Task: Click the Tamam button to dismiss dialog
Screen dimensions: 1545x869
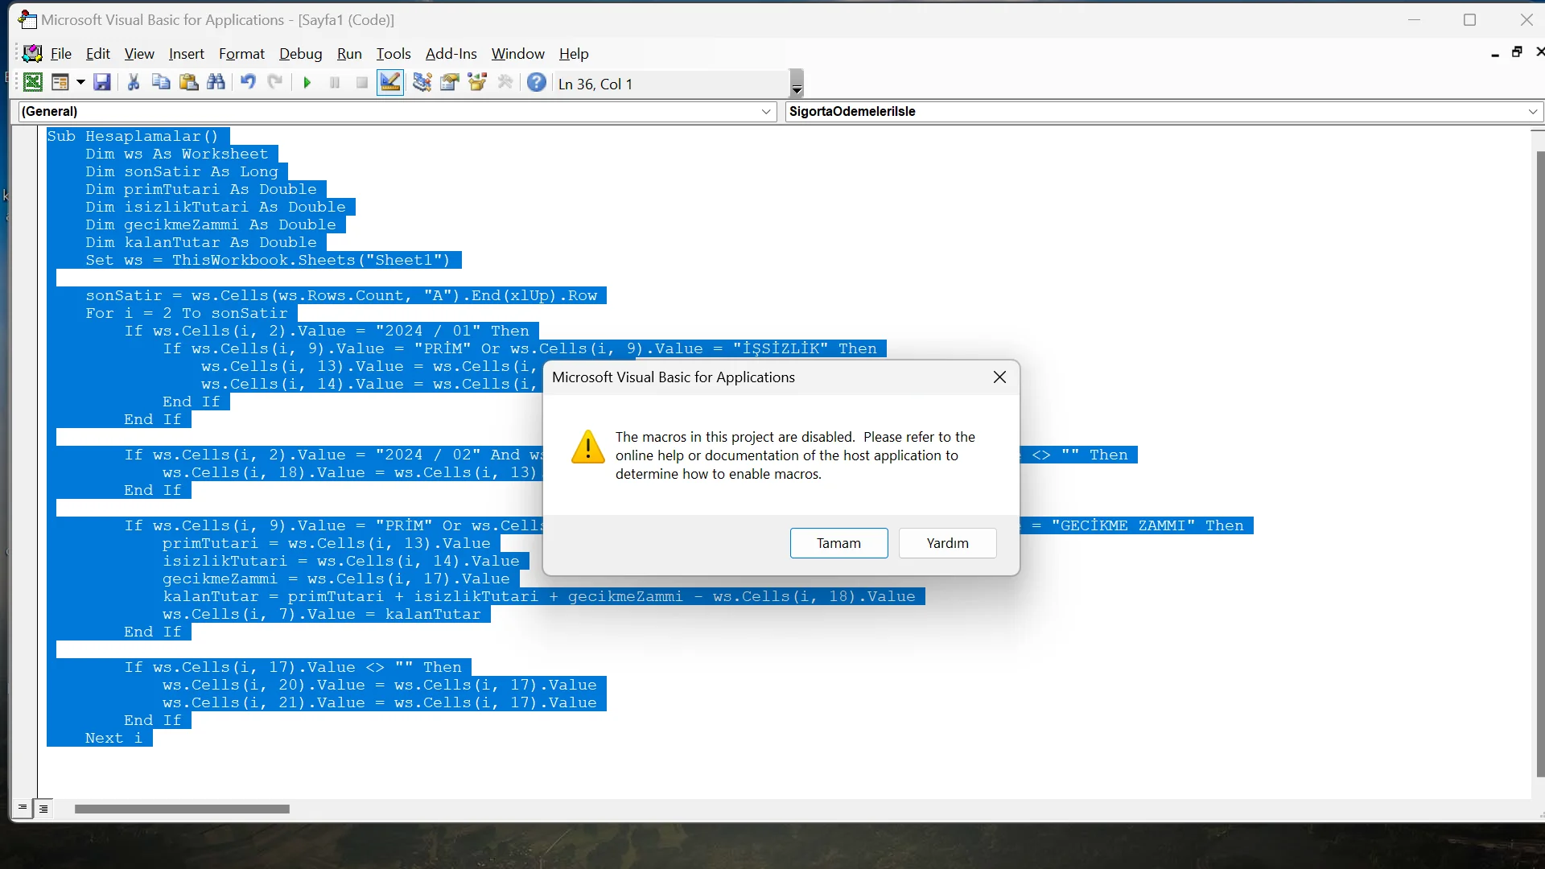Action: click(x=838, y=542)
